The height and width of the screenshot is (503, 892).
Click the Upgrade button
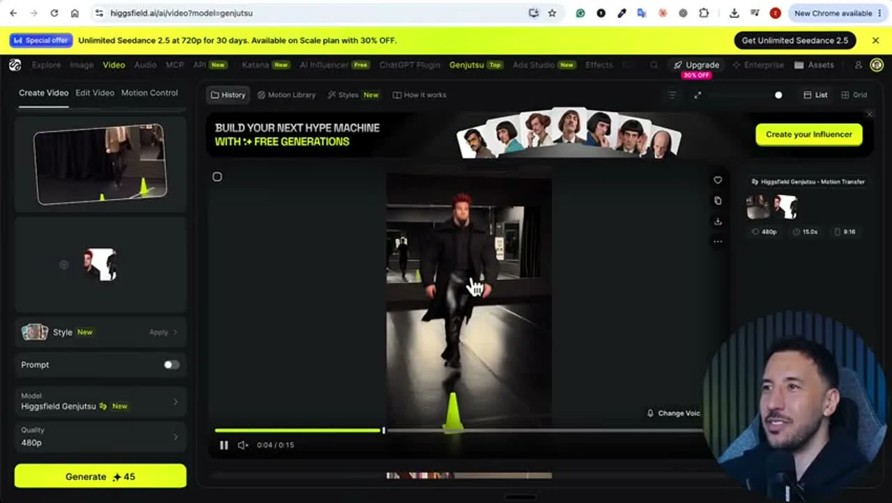[x=696, y=65]
